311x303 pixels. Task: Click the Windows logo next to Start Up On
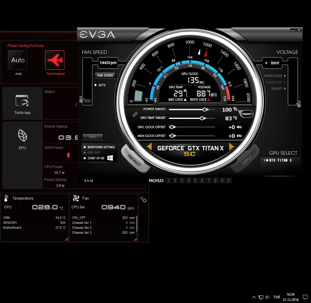click(110, 158)
